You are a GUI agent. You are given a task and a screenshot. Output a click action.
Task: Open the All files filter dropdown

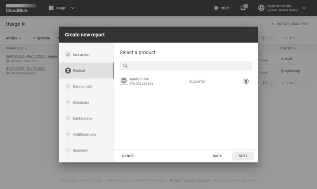point(14,38)
